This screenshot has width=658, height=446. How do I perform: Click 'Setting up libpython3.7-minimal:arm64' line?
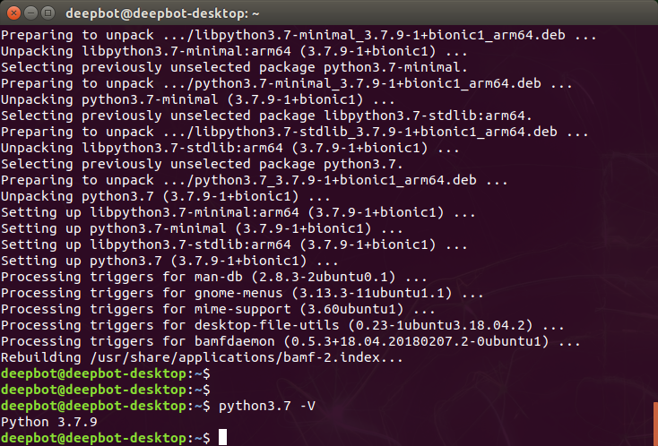point(238,212)
